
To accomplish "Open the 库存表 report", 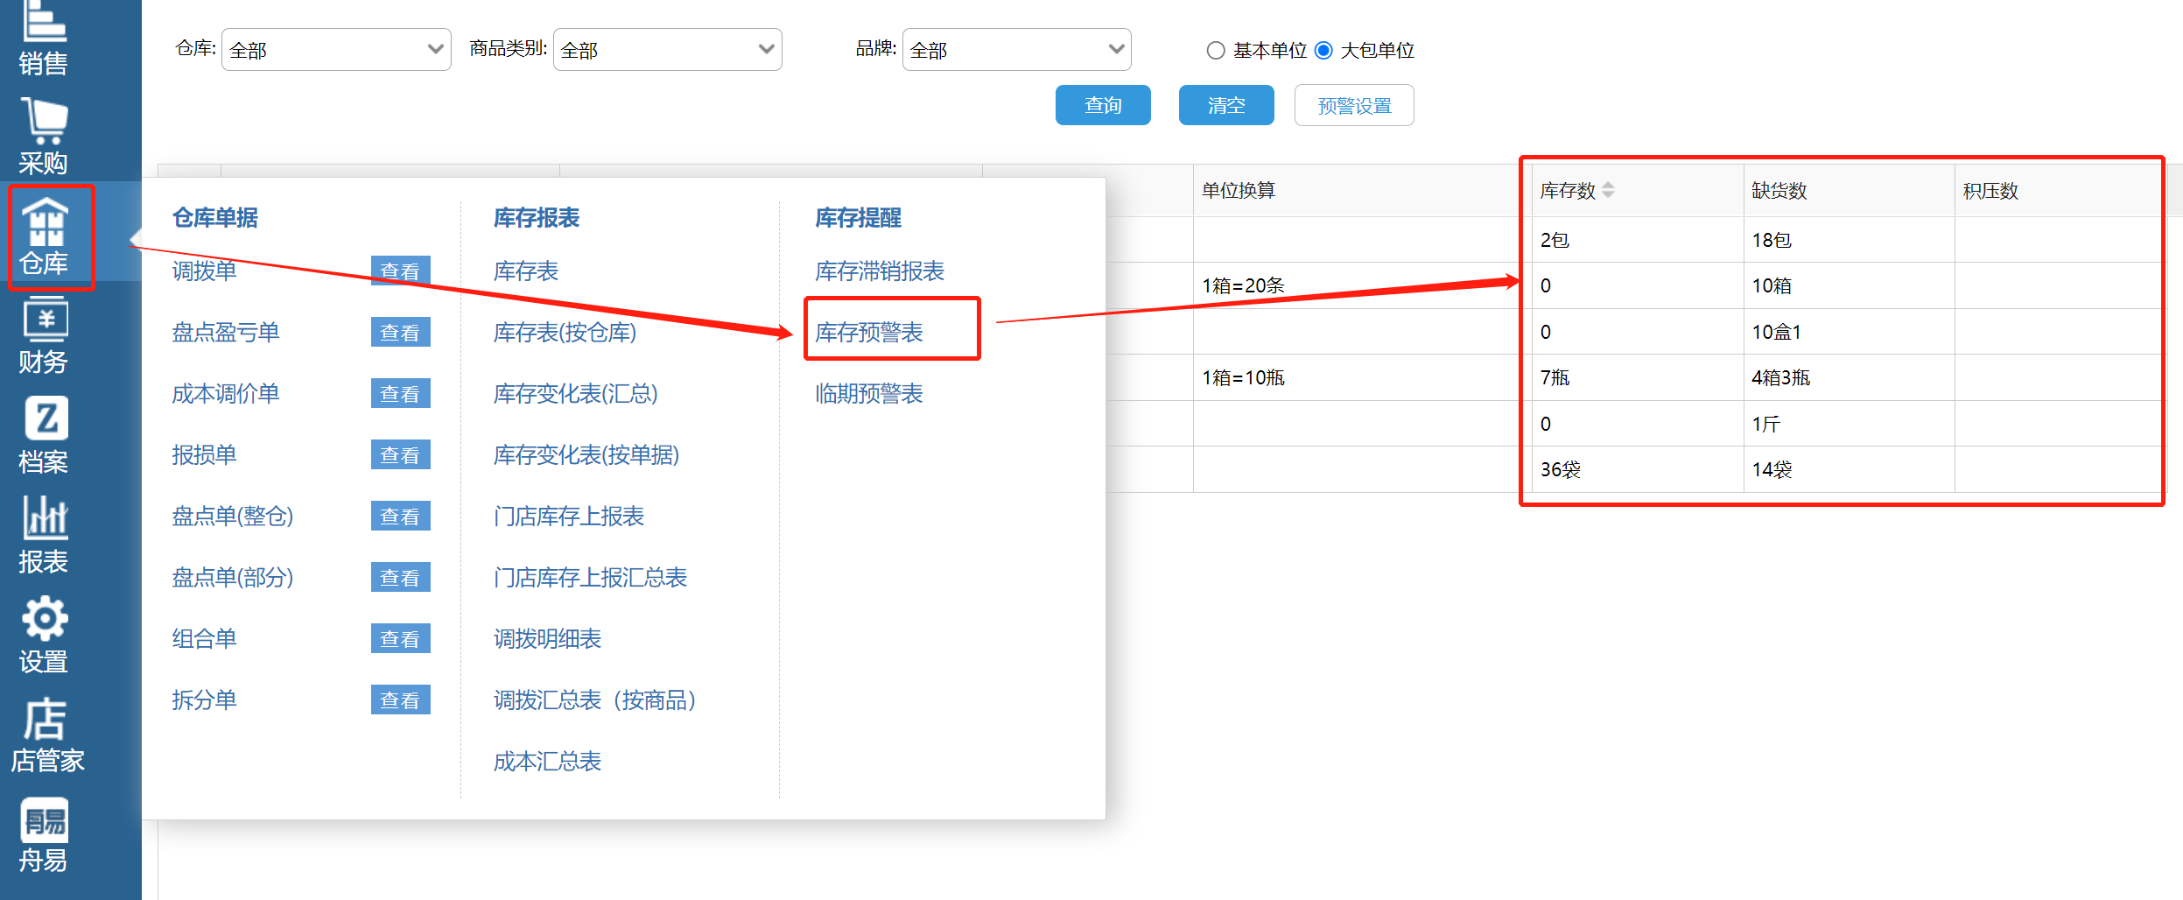I will tap(526, 271).
